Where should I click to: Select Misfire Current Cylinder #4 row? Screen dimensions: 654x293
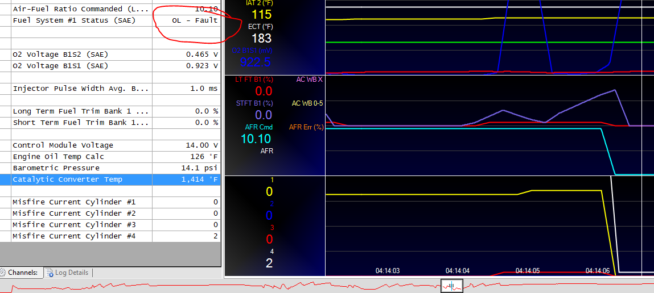click(110, 236)
